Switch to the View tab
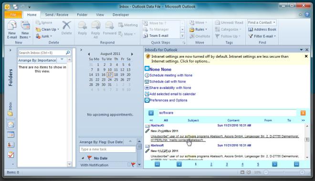 click(x=100, y=15)
